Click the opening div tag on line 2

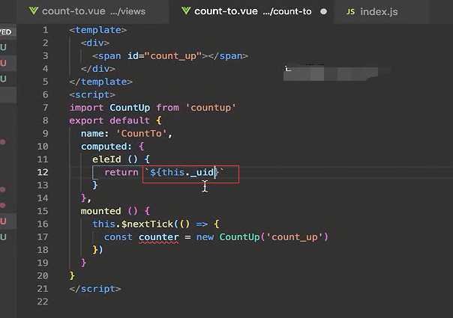95,43
